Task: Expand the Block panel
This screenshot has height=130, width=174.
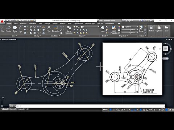Action: click(x=105, y=36)
